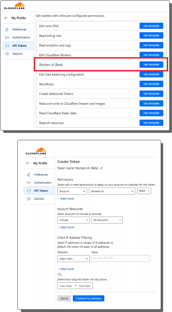
Task: Click the TTL Start Date to End Date field
Action: click(75, 286)
